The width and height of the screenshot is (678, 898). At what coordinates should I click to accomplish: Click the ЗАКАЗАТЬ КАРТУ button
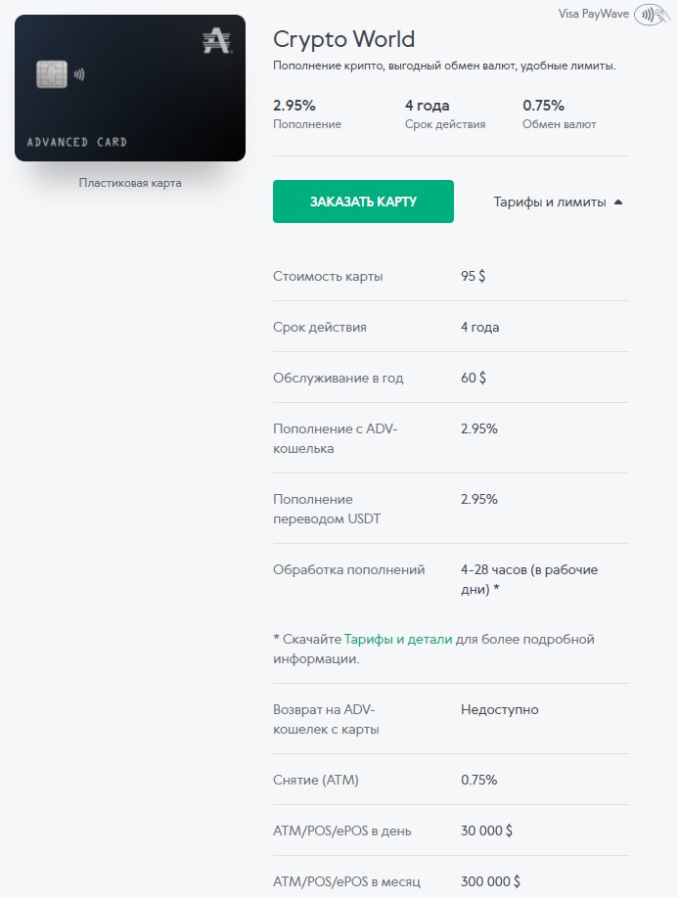pyautogui.click(x=363, y=202)
